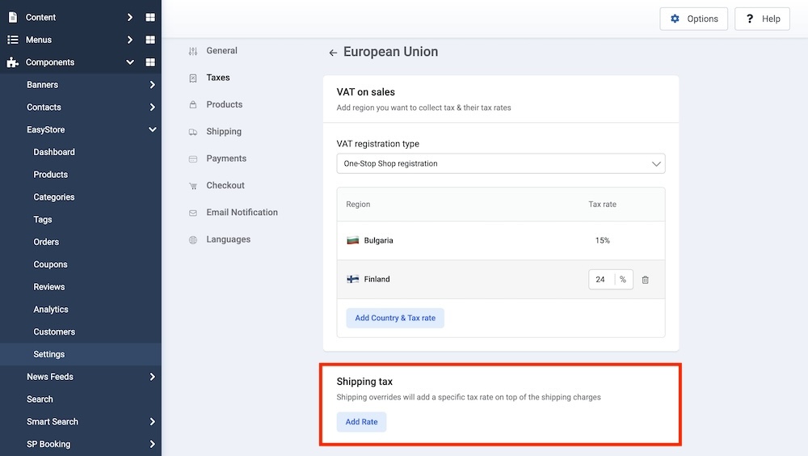The width and height of the screenshot is (808, 456).
Task: Open the Menus dashboard grid icon
Action: pyautogui.click(x=150, y=40)
